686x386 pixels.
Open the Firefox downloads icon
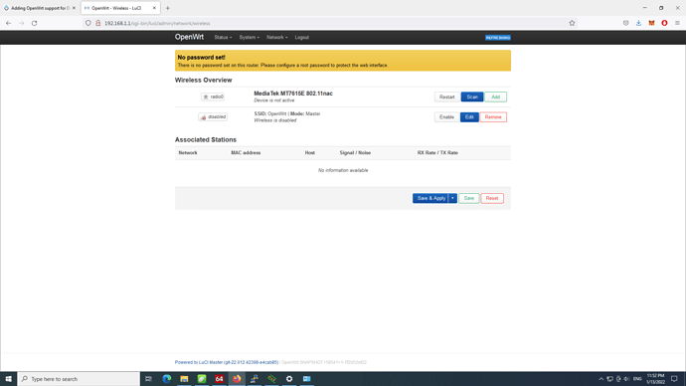tap(638, 23)
